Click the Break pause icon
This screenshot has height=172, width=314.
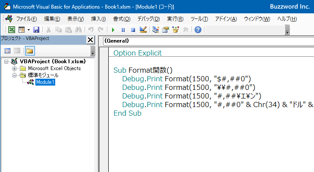click(x=123, y=30)
